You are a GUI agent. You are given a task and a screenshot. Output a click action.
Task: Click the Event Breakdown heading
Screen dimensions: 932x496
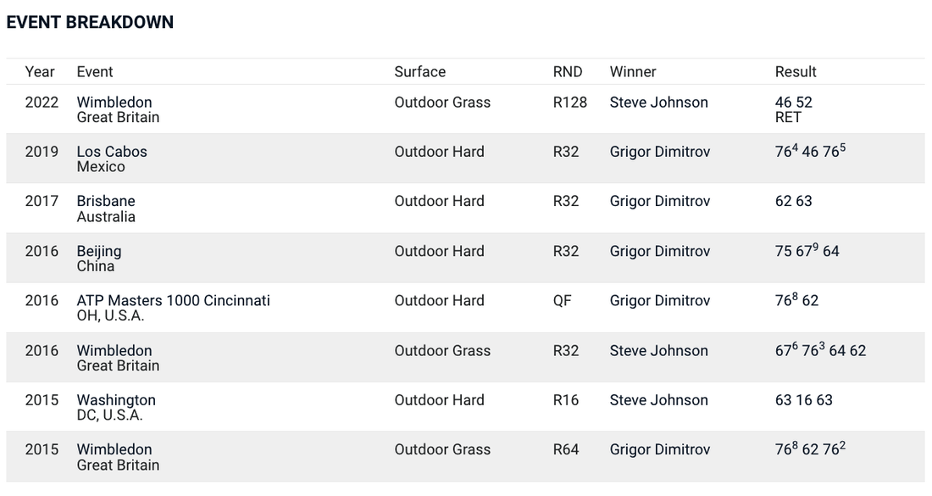(x=90, y=23)
